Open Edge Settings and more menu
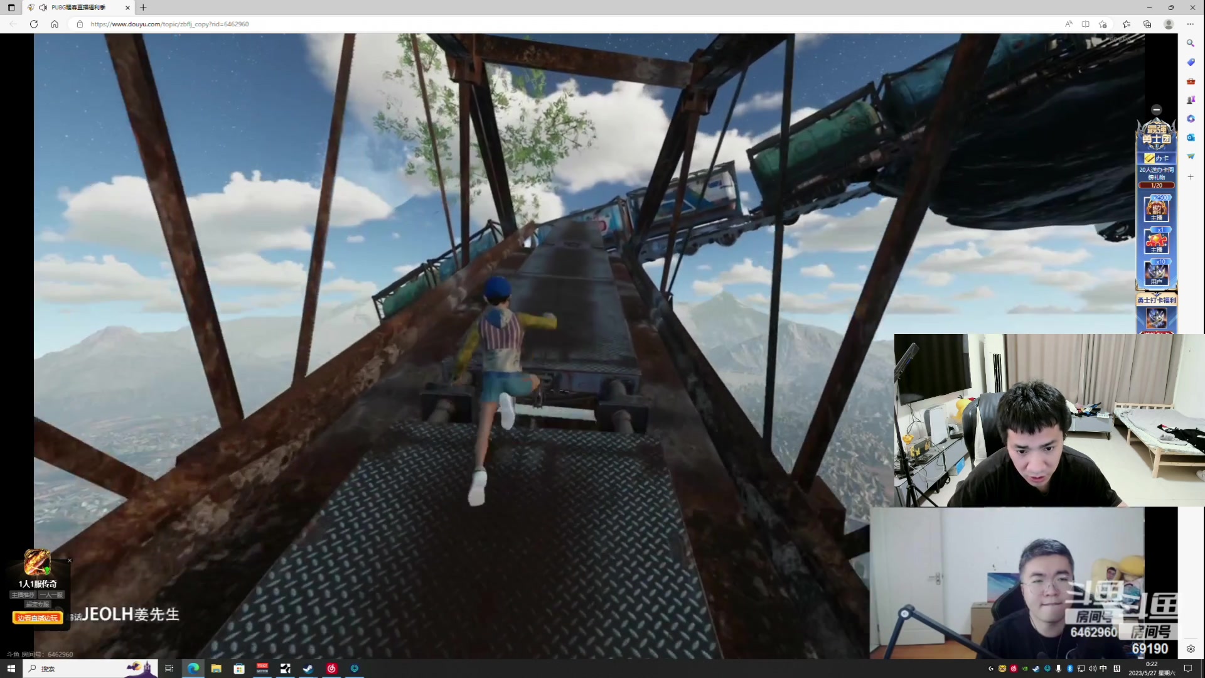The image size is (1205, 678). (1190, 24)
